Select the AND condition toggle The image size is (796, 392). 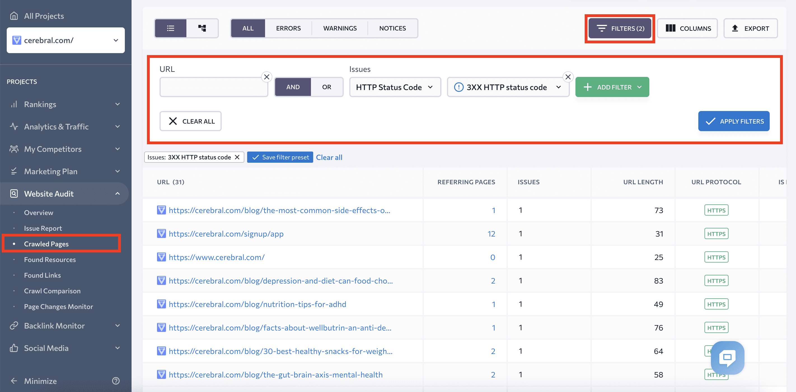point(293,87)
